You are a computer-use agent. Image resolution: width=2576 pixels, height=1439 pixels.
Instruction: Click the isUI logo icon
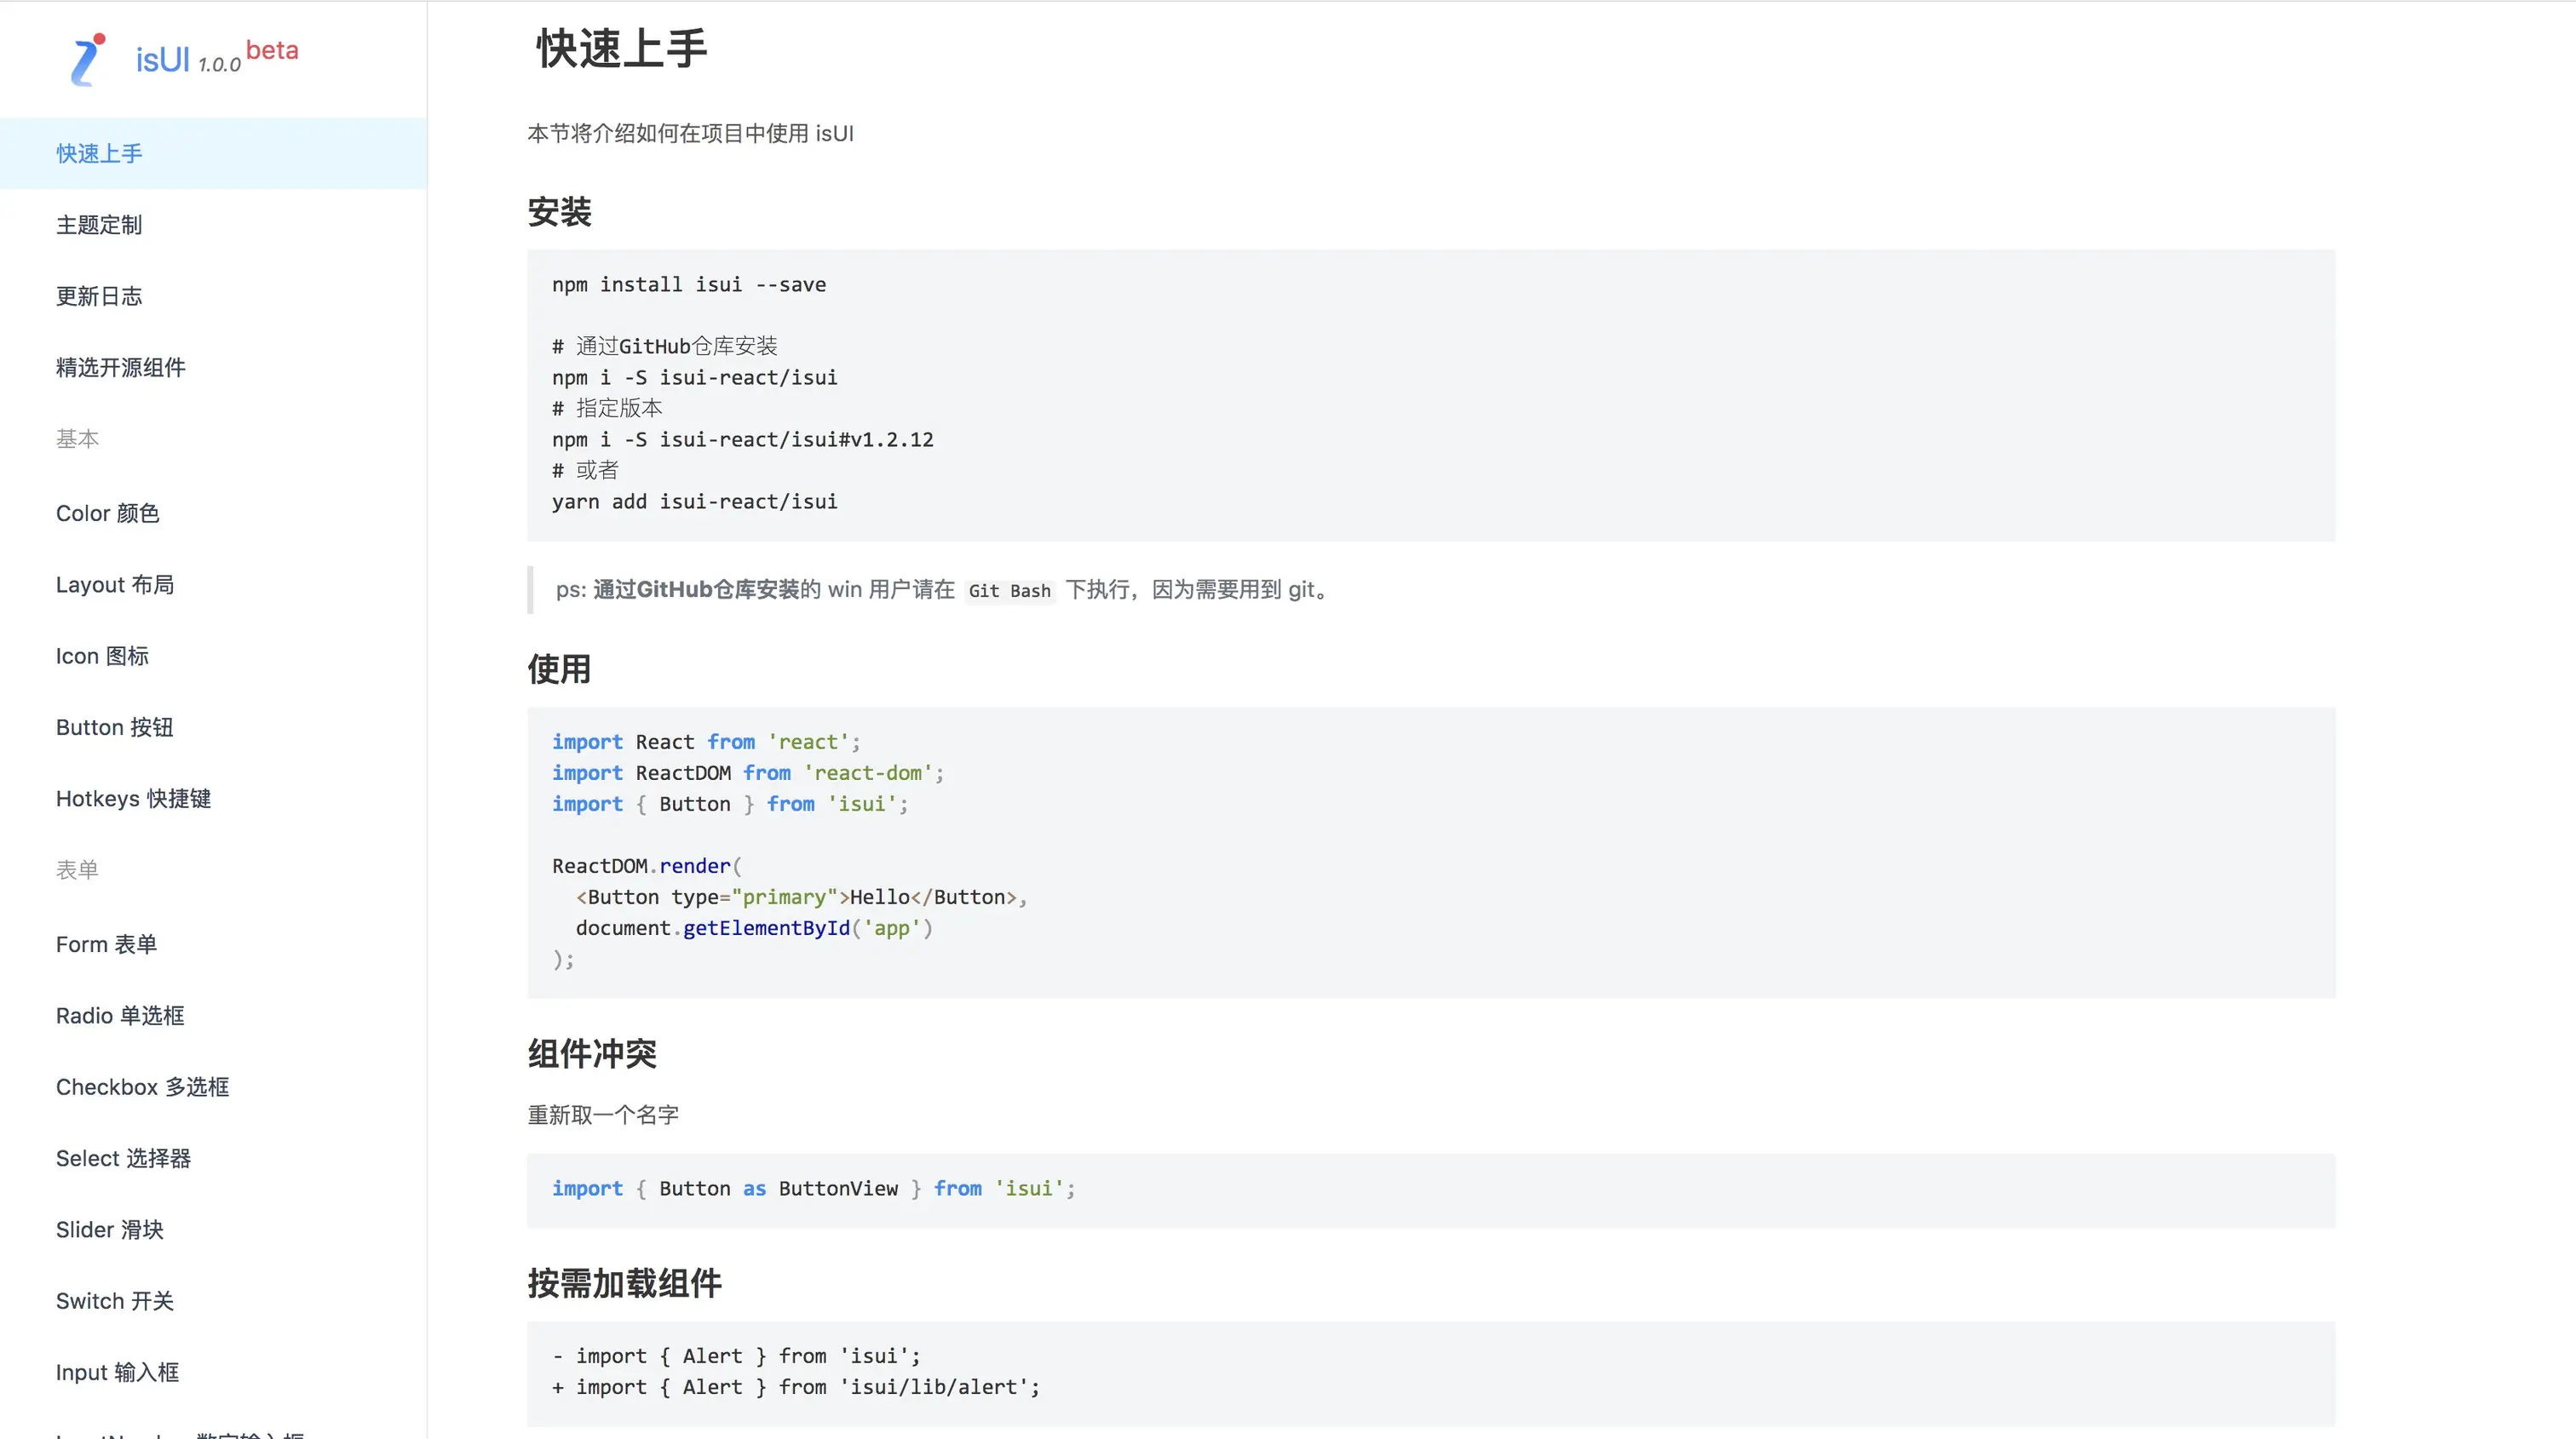tap(88, 60)
